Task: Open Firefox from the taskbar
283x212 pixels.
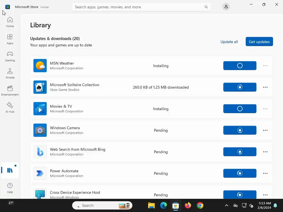Action: coord(188,205)
